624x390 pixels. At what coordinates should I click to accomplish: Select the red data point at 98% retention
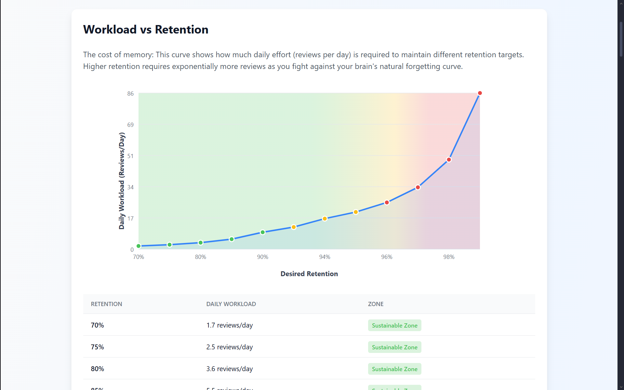(449, 160)
